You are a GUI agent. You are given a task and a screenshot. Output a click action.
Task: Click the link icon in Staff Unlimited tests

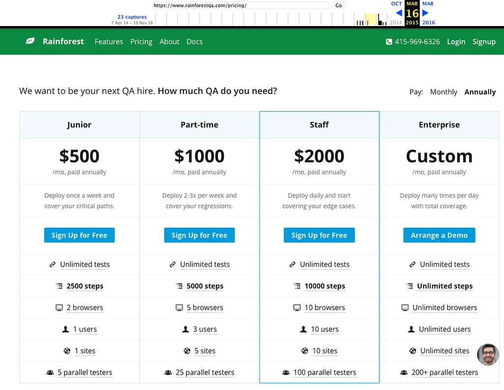tap(292, 265)
